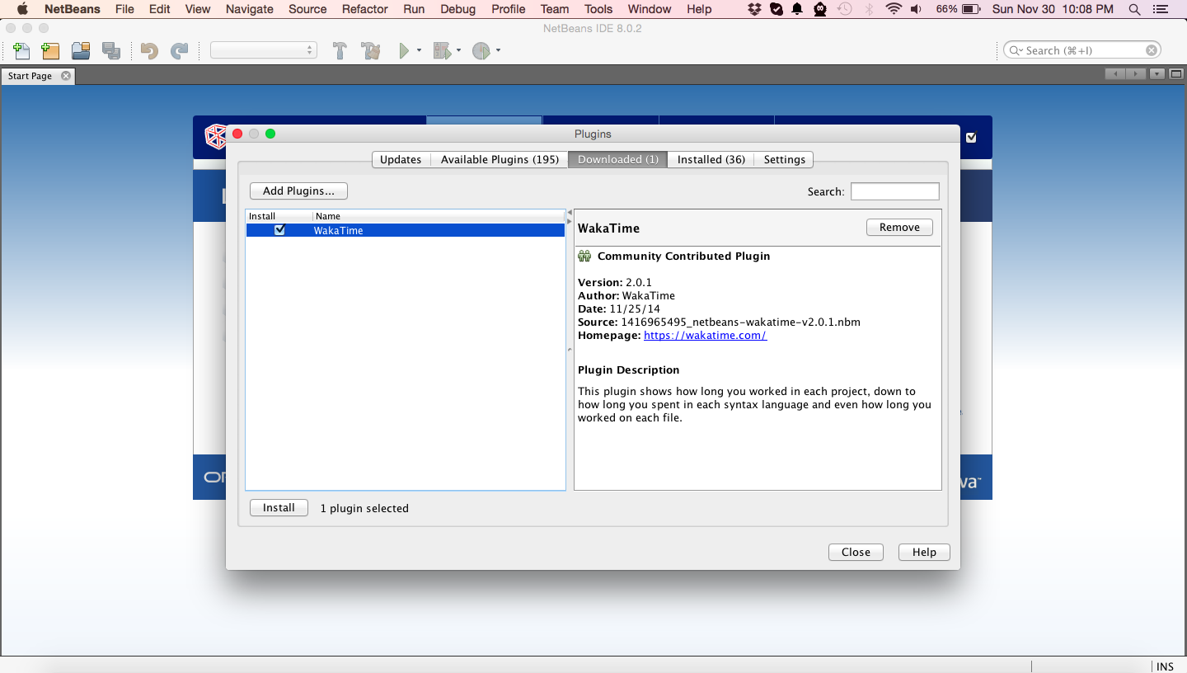This screenshot has height=673, width=1187.
Task: Switch to the Updates tab
Action: [x=401, y=159]
